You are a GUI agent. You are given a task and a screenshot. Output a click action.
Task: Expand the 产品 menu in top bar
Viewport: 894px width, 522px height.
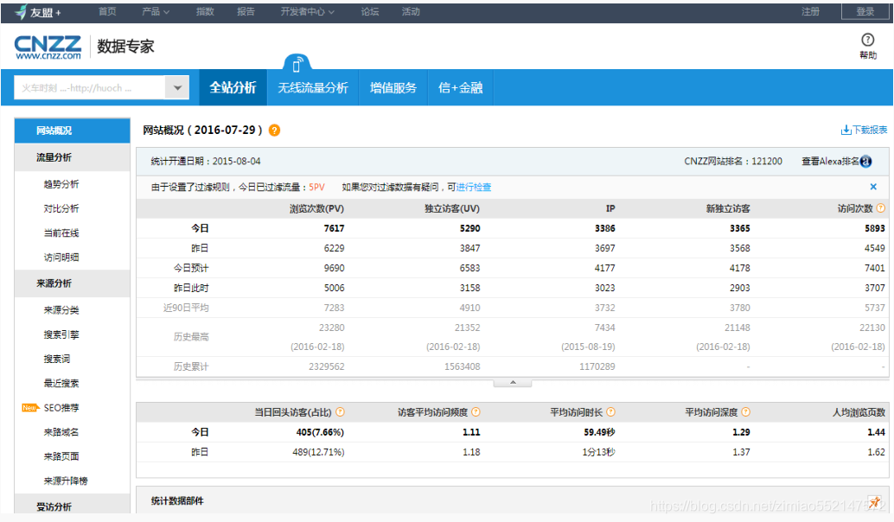click(x=156, y=11)
